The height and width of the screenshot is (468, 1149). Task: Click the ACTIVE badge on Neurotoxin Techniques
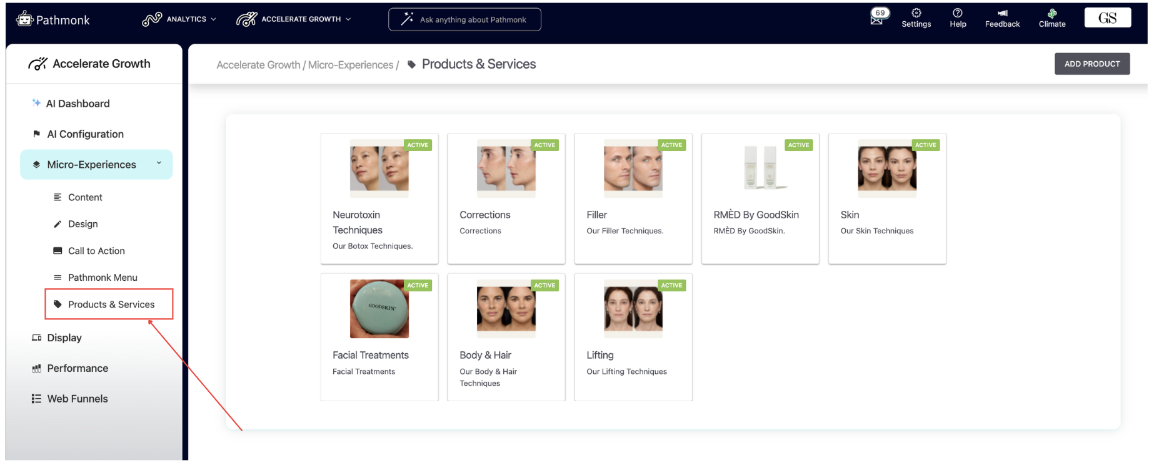418,145
